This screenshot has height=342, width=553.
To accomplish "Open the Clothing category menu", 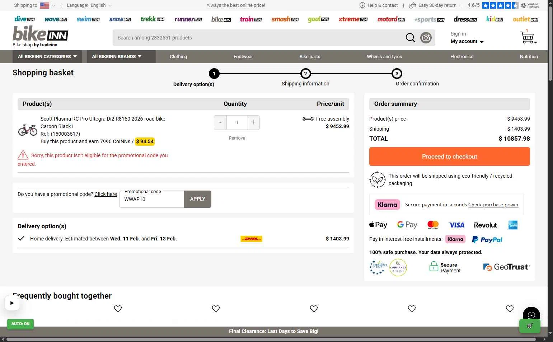I will pos(178,57).
